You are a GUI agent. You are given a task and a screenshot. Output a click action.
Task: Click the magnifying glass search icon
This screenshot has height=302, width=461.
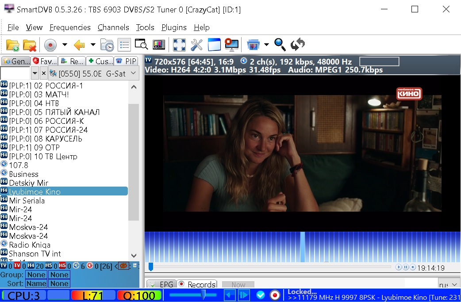280,44
